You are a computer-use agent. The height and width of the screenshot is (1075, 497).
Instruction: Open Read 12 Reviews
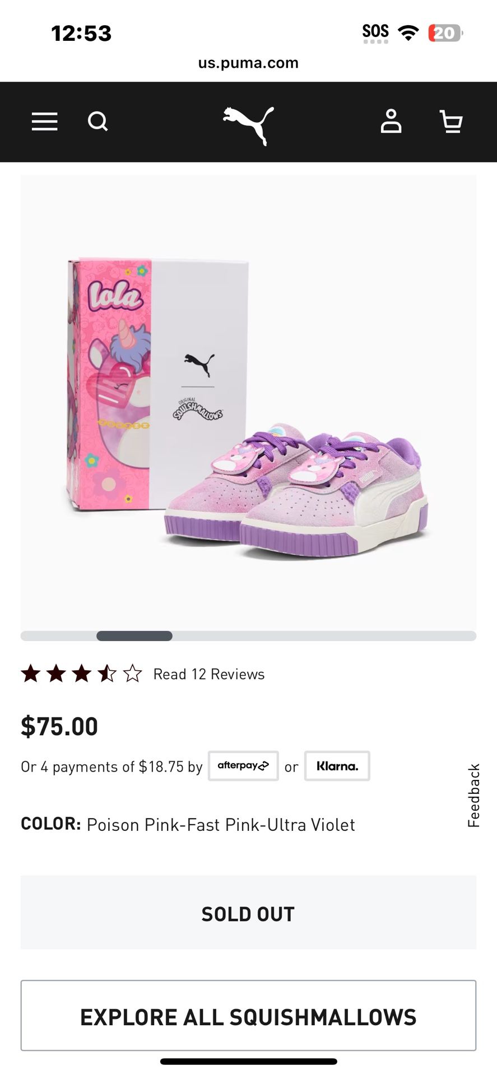click(208, 674)
